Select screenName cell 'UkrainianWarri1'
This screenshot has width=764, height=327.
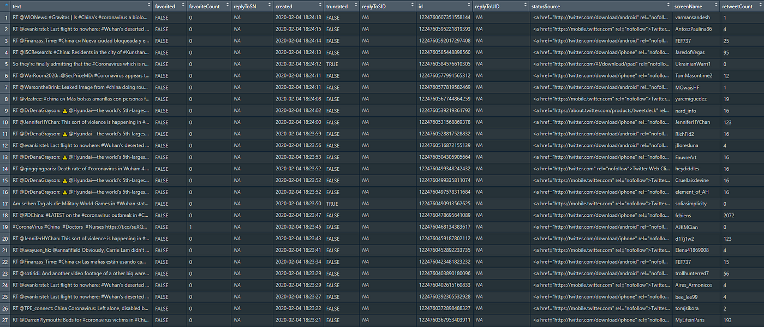pos(693,64)
